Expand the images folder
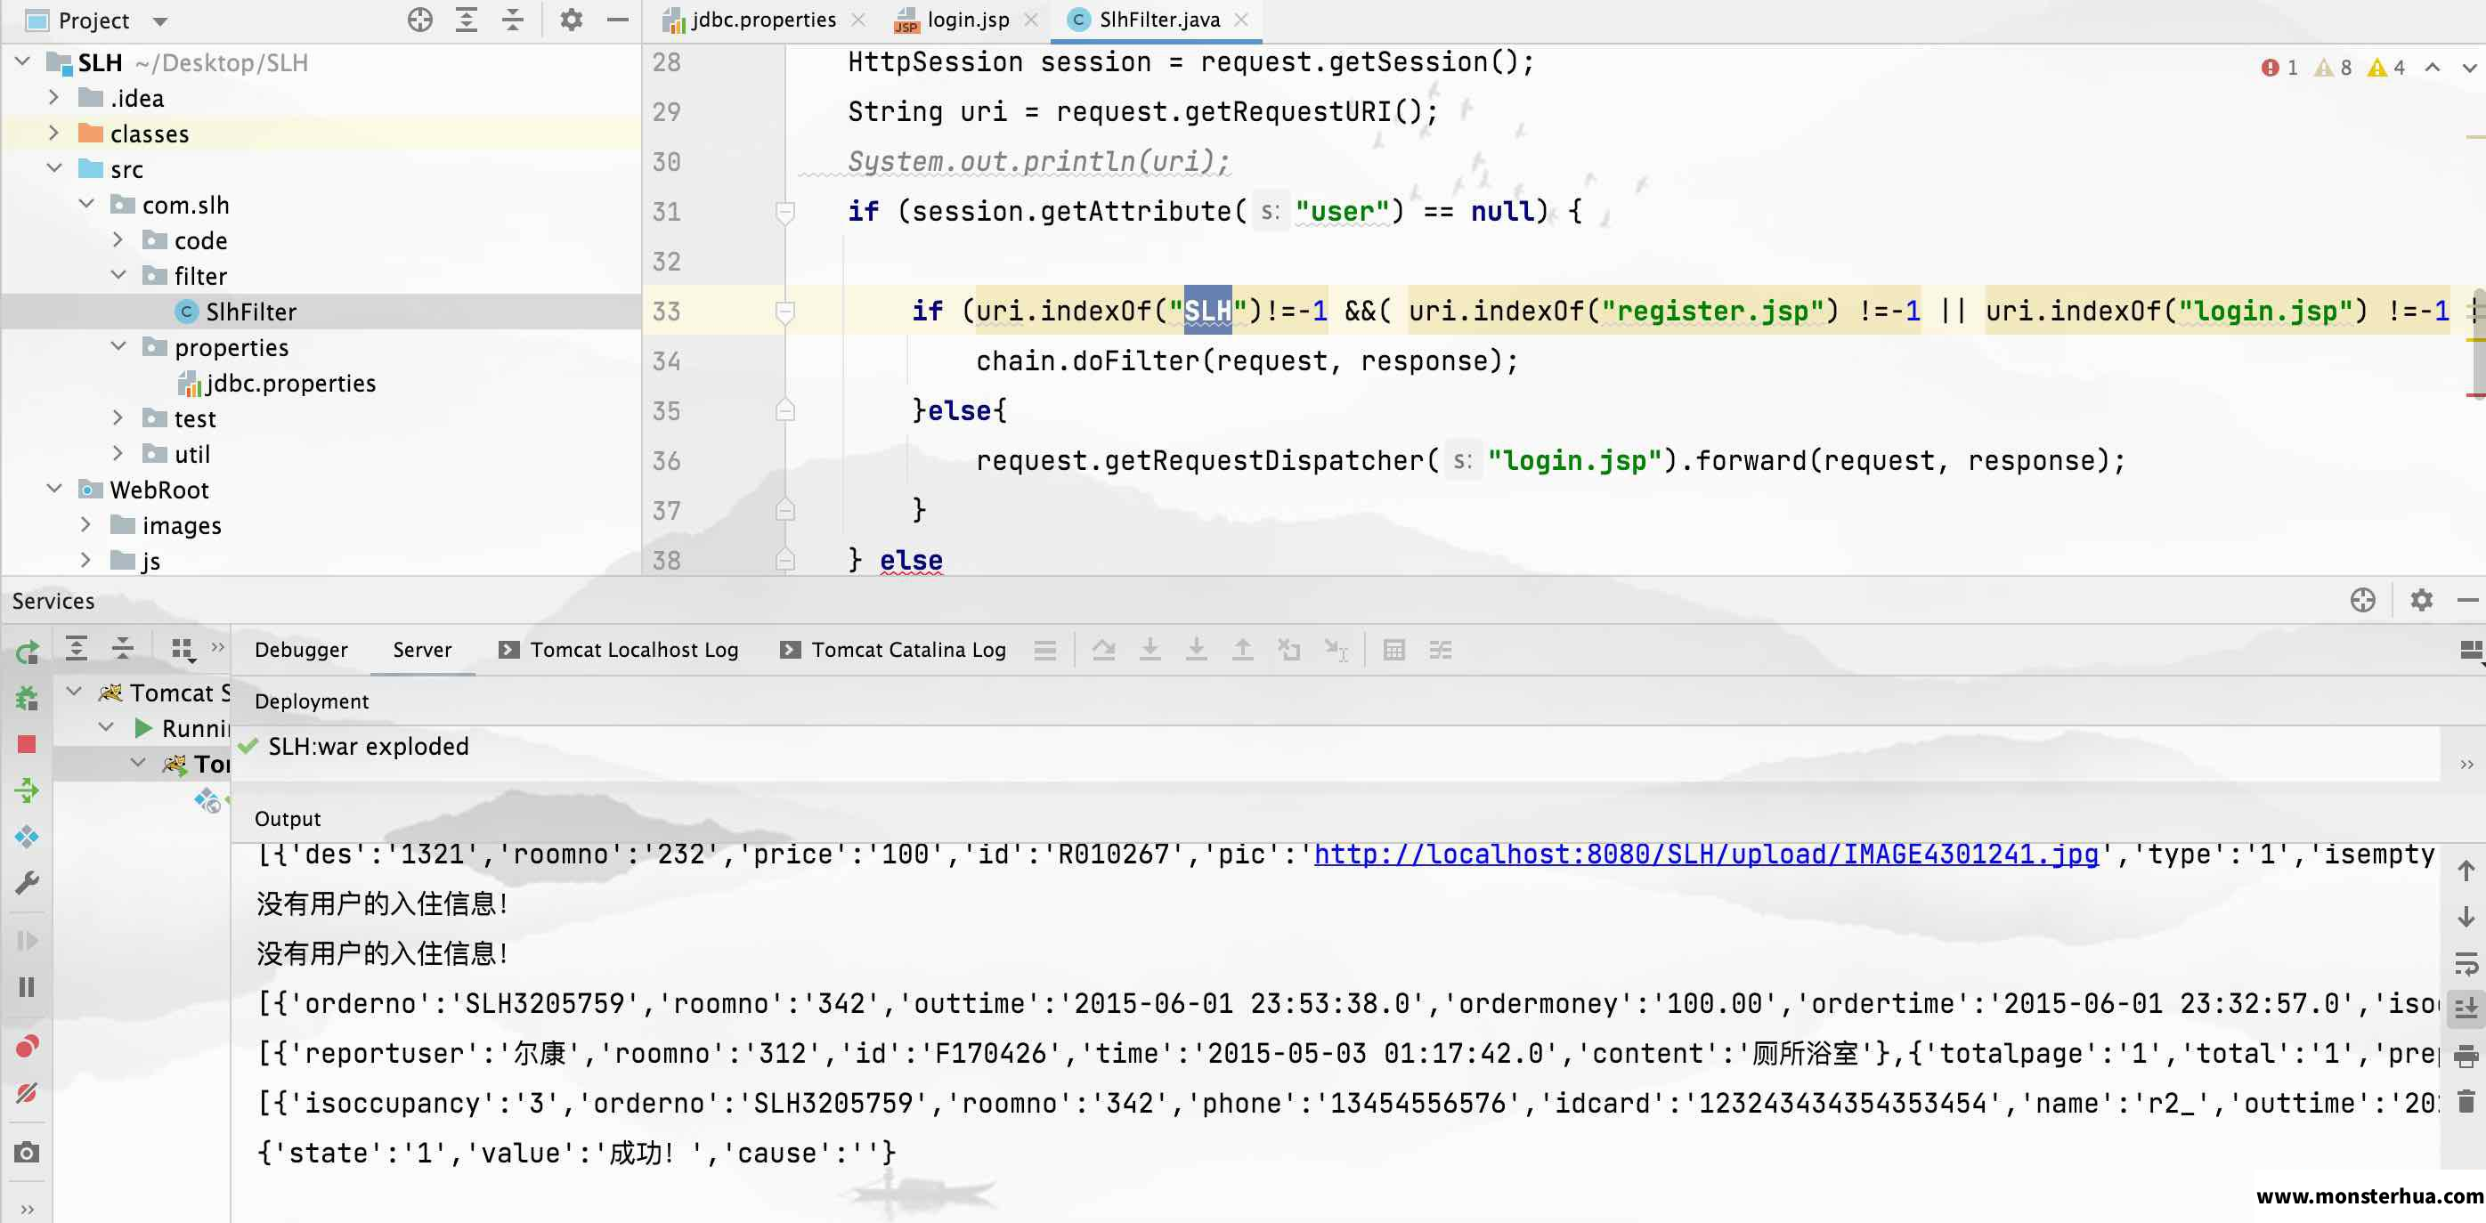This screenshot has width=2486, height=1223. (85, 524)
